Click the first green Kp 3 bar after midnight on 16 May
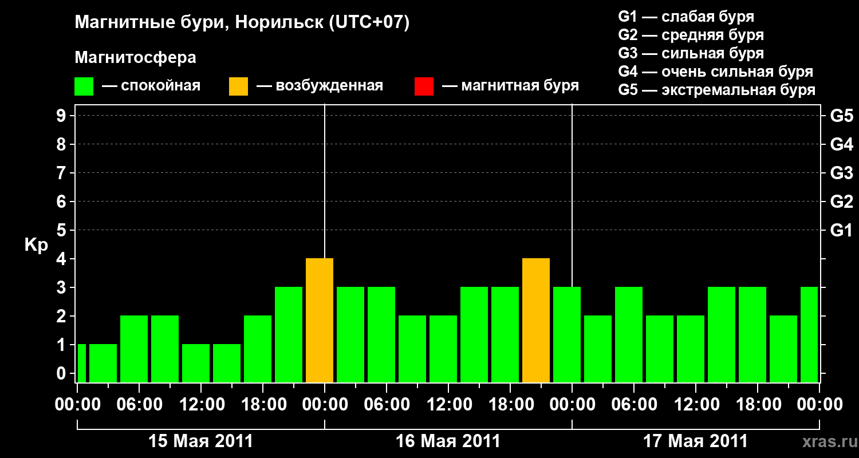The image size is (859, 458). coord(350,335)
